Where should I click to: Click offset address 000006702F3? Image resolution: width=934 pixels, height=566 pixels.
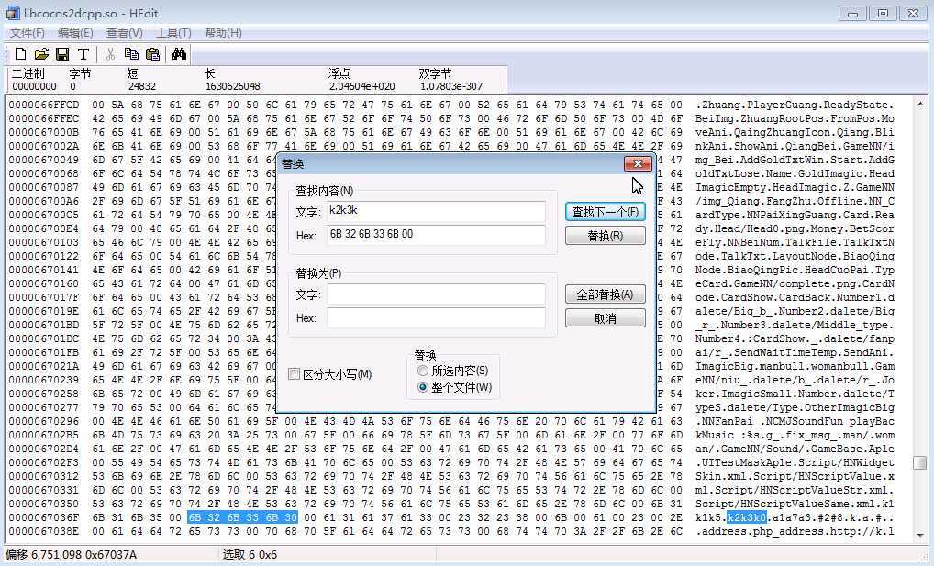[x=43, y=463]
